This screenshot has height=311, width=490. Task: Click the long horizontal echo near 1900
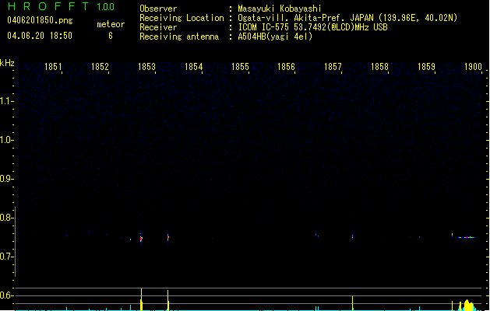[x=467, y=237]
